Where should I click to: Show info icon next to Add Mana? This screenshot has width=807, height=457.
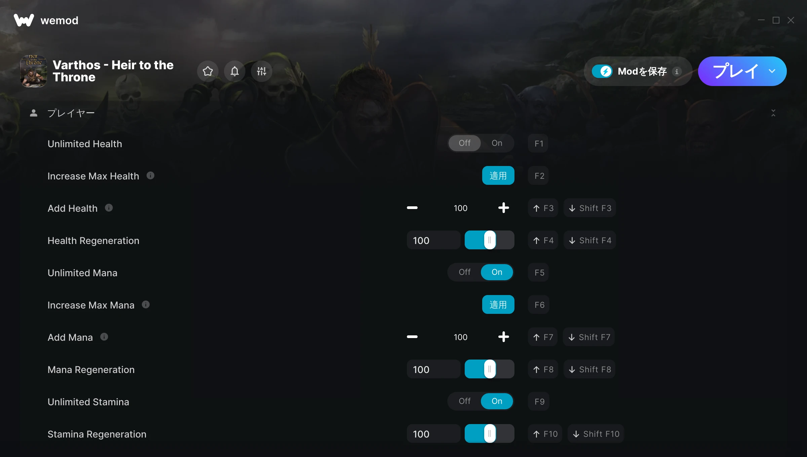tap(104, 337)
